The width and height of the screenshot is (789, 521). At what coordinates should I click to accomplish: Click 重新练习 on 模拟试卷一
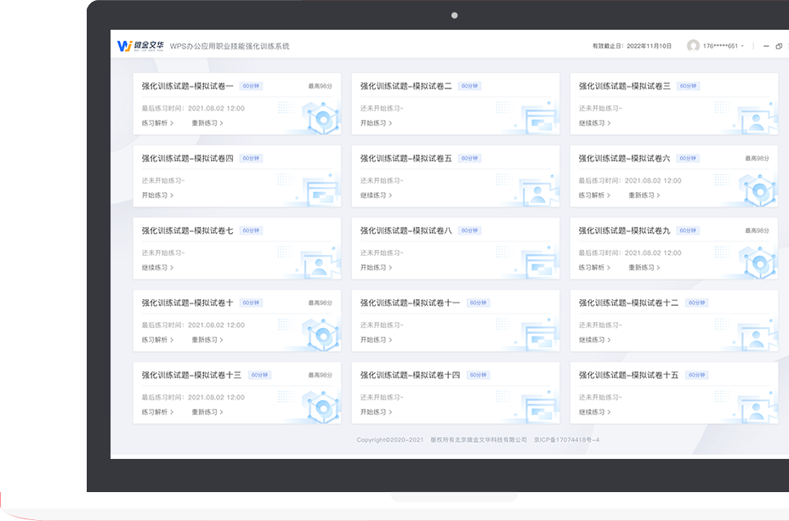[207, 123]
